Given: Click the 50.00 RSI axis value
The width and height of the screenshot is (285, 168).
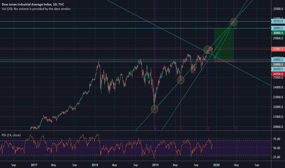Looking at the screenshot, I should [x=276, y=148].
